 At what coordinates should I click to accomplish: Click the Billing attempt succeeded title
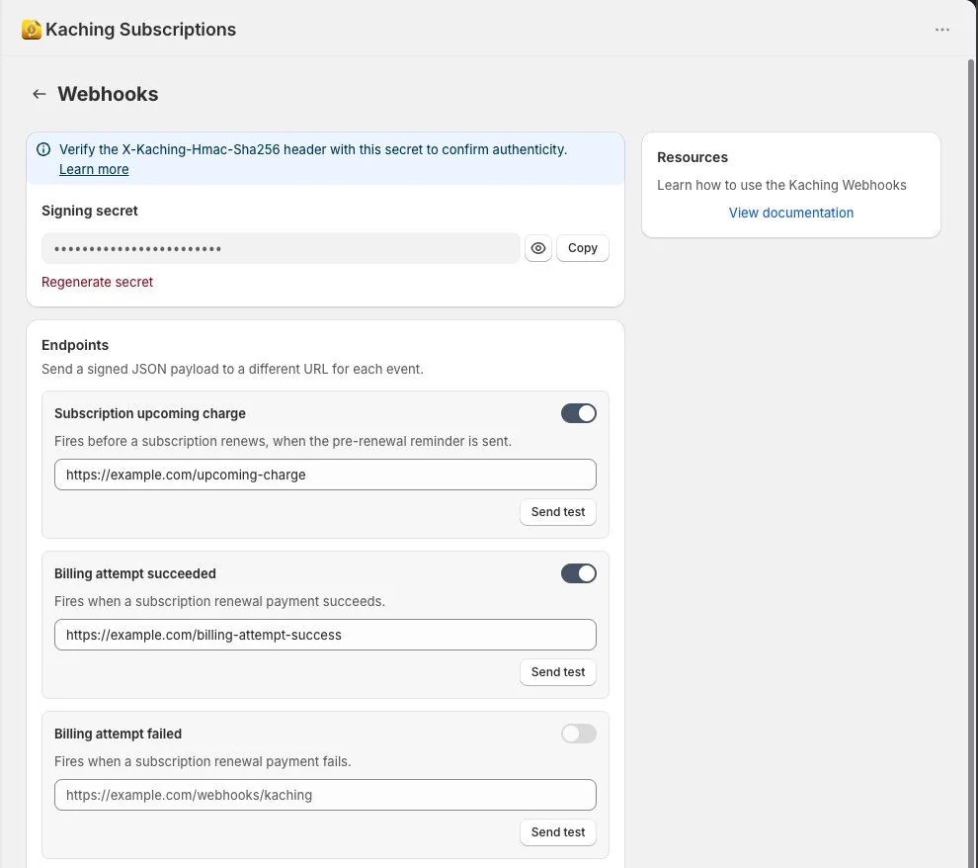(x=135, y=573)
